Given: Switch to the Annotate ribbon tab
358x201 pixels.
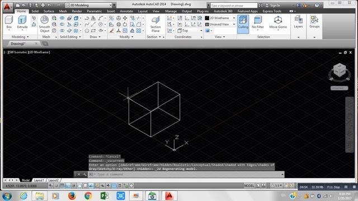Looking at the screenshot, I should (126, 11).
